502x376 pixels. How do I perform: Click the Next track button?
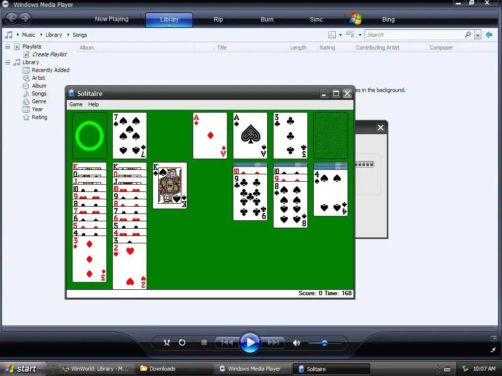click(273, 343)
